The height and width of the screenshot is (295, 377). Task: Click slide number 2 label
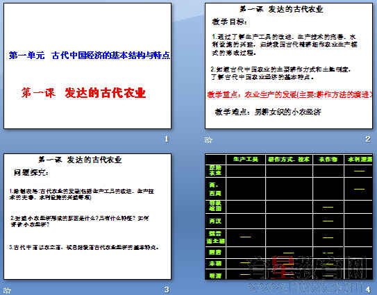click(367, 139)
